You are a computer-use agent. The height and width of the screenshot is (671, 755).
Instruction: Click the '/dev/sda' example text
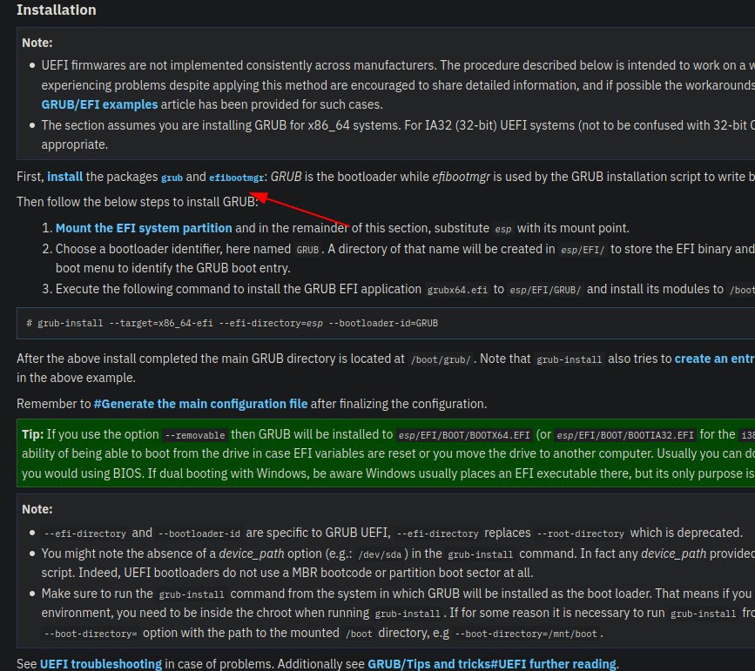380,554
